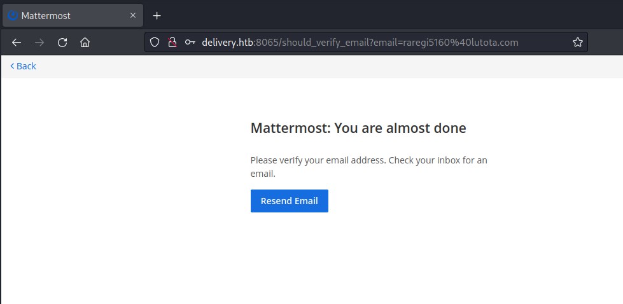Click the Mattermost favicon in the tab
The height and width of the screenshot is (304, 623).
coord(13,15)
